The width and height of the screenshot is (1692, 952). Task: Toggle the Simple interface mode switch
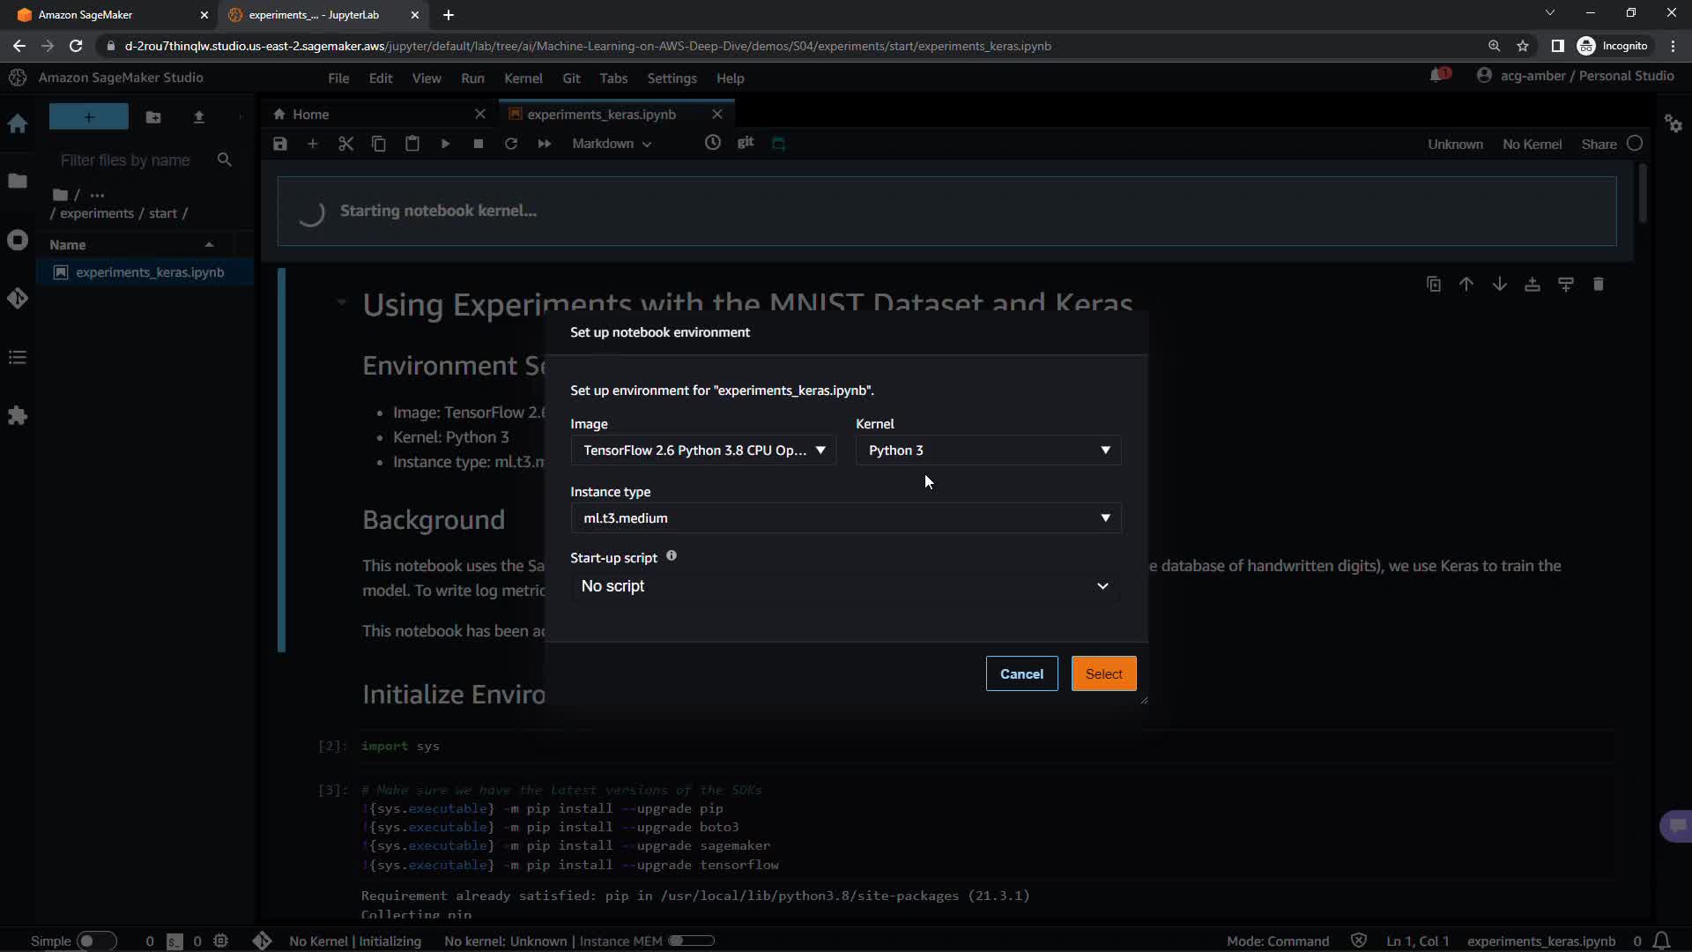point(95,941)
